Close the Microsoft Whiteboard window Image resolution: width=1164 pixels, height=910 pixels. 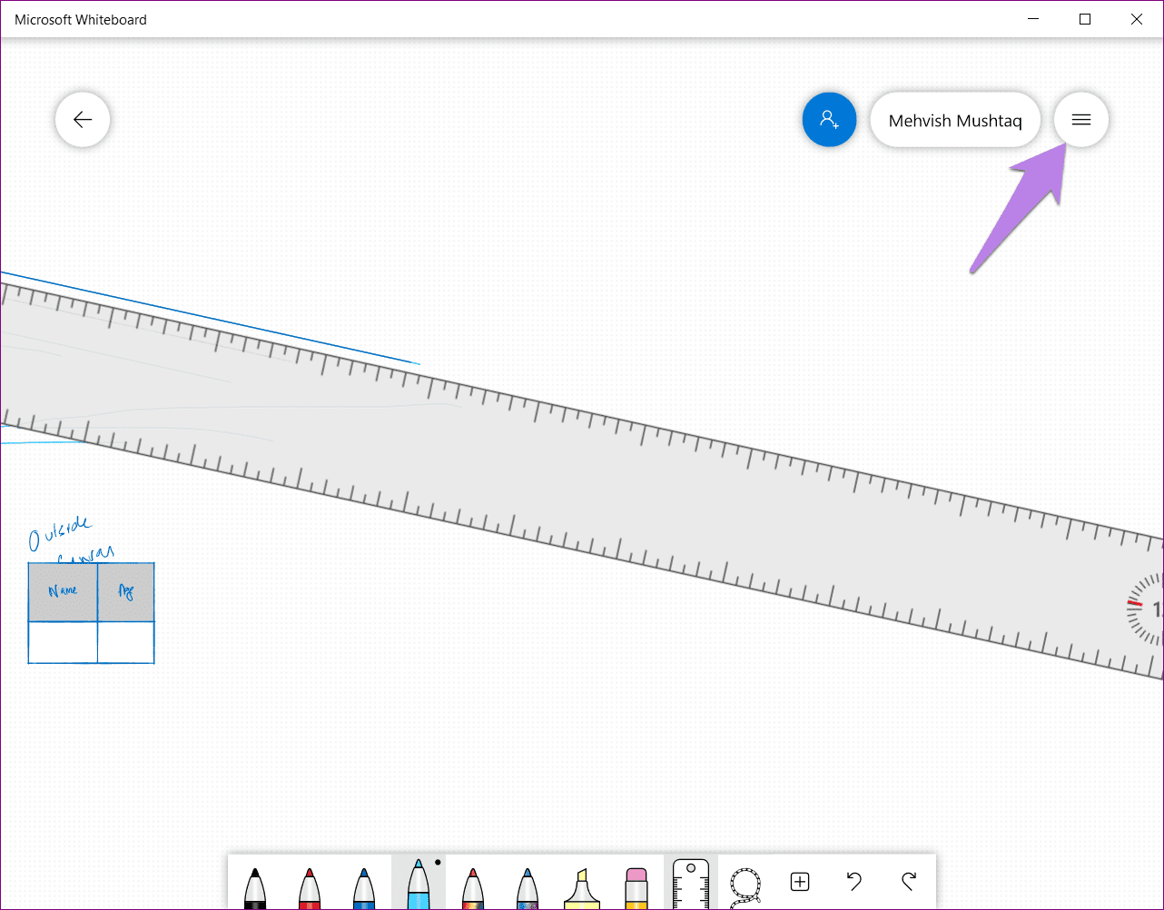1137,19
